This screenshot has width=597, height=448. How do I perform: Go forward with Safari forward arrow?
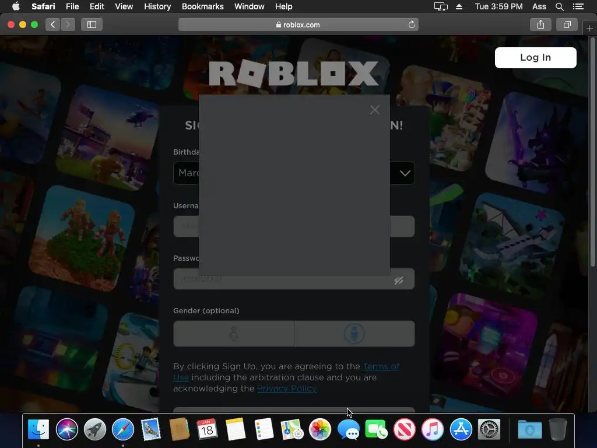click(x=68, y=24)
